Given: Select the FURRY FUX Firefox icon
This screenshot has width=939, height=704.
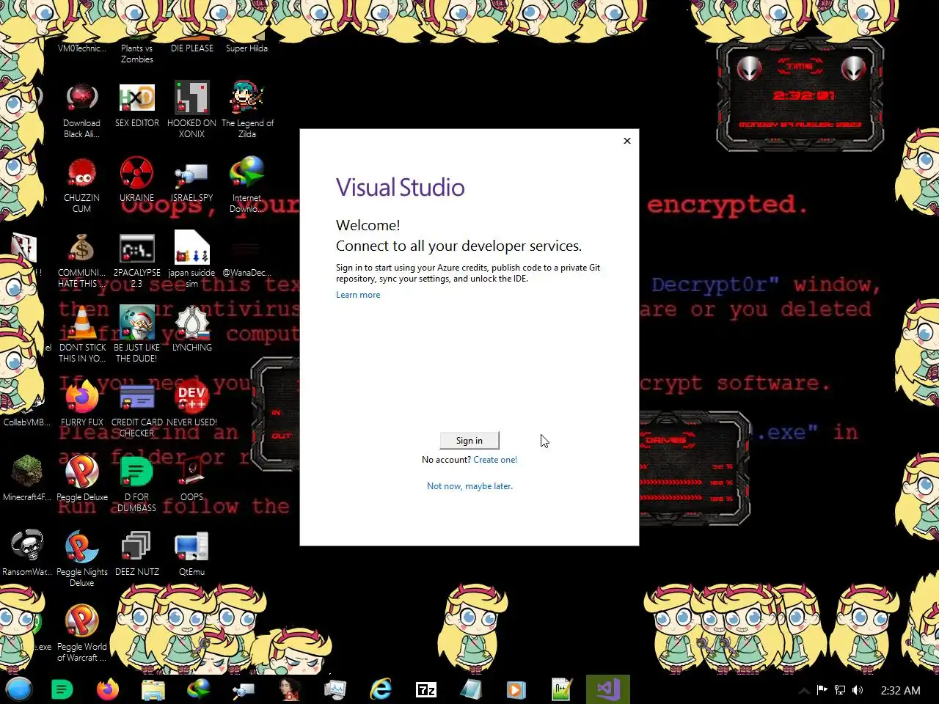Looking at the screenshot, I should pos(81,404).
